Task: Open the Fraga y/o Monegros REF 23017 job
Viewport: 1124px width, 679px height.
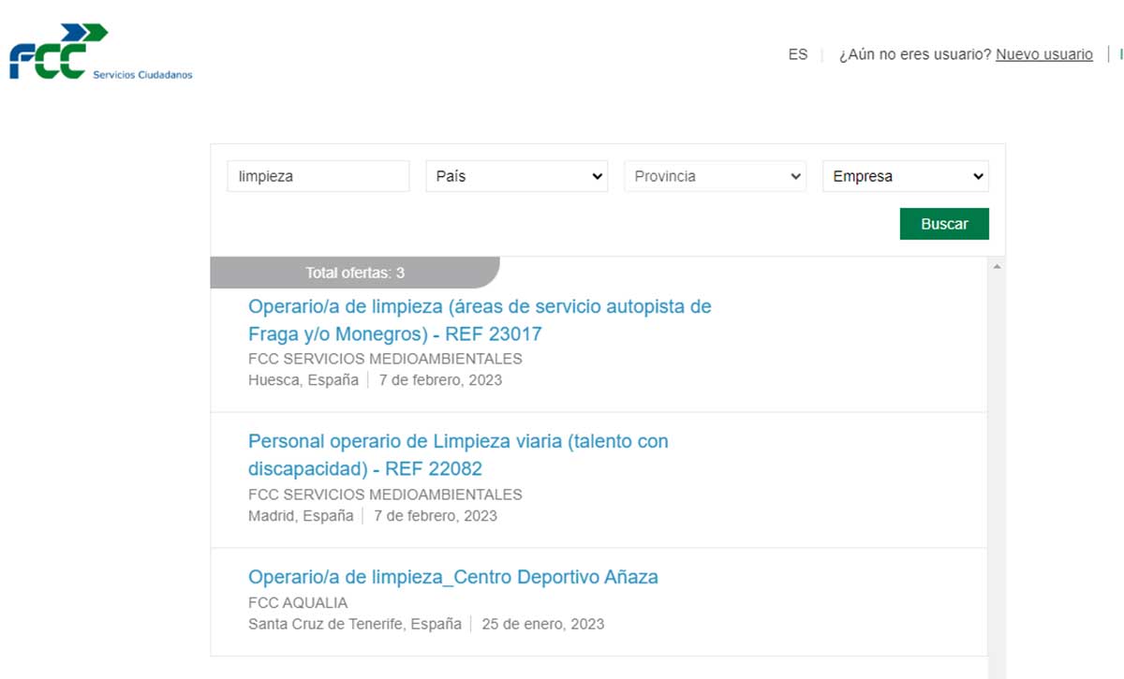Action: coord(480,320)
